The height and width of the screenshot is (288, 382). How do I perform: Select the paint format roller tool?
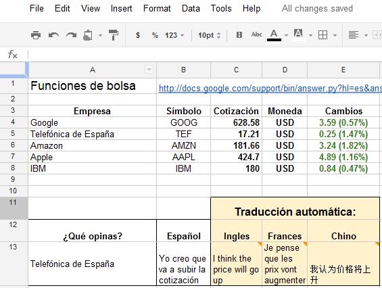click(114, 35)
